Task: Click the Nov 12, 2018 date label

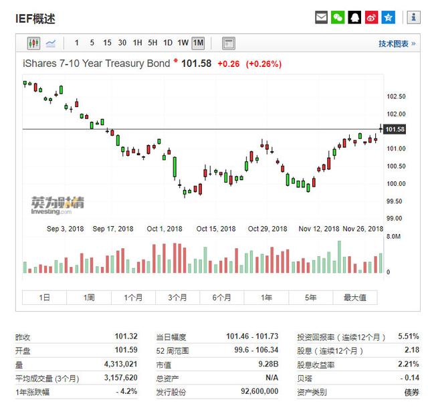Action: 318,229
